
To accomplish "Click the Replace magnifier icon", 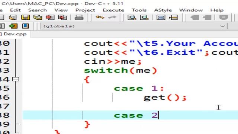I will pyautogui.click(x=144, y=17).
